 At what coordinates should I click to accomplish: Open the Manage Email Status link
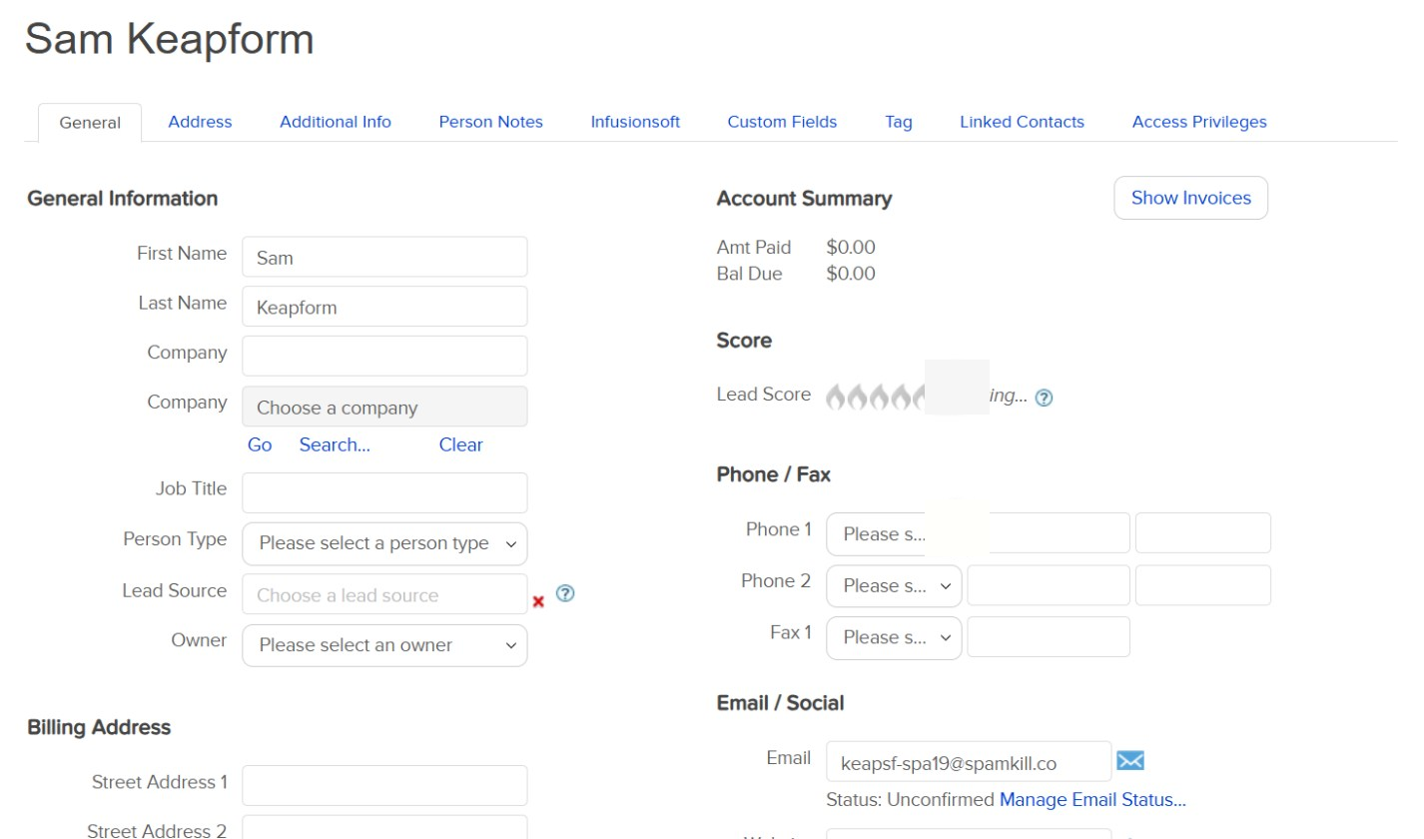pos(1092,800)
